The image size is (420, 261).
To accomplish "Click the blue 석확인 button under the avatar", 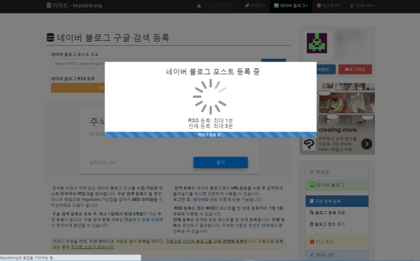I will coord(326,69).
